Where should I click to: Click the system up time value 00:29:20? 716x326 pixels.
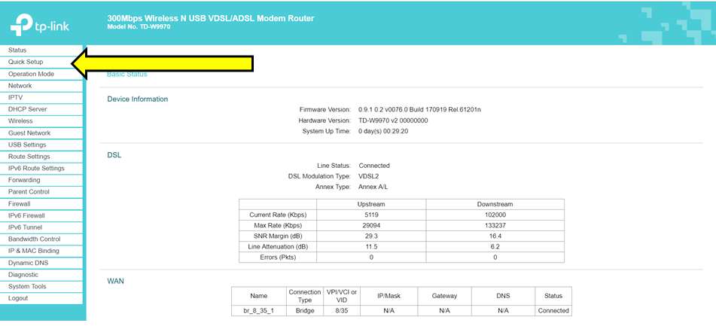tap(383, 131)
